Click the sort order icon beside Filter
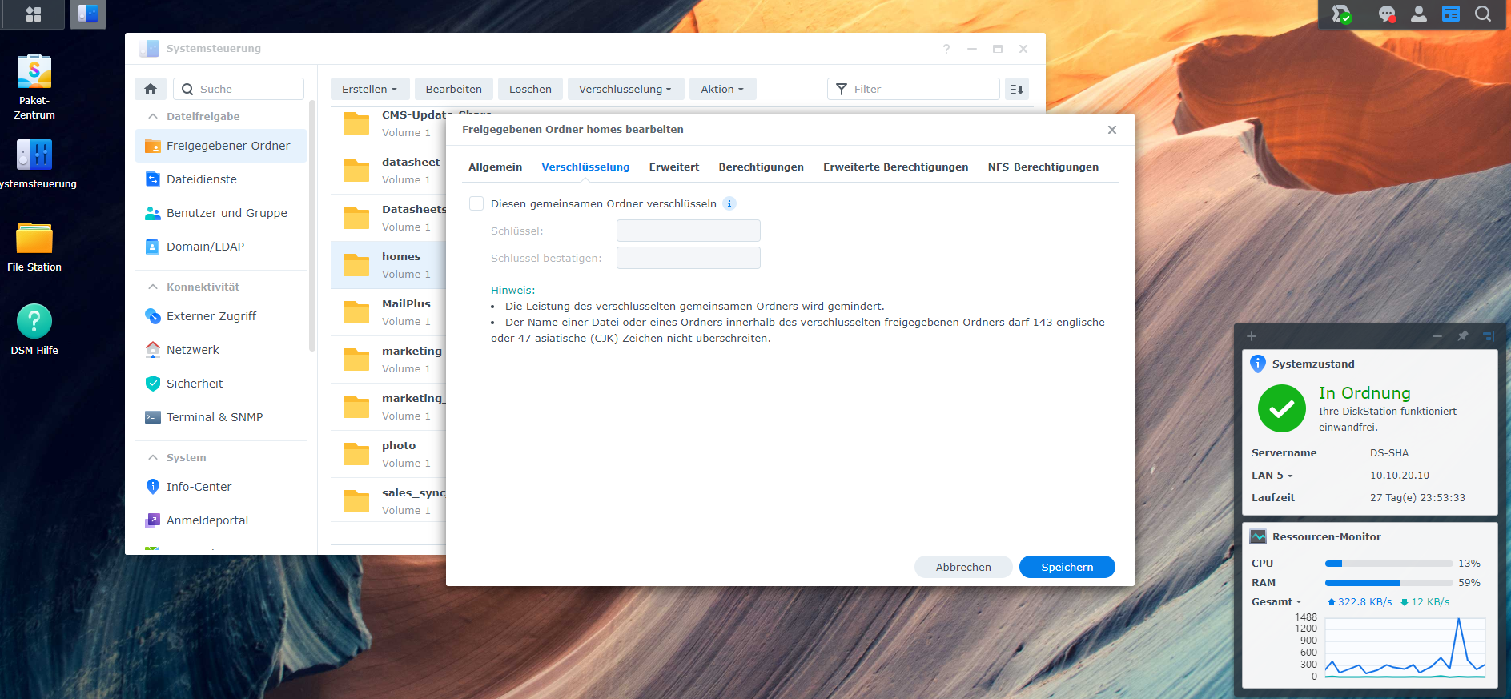 (x=1017, y=89)
